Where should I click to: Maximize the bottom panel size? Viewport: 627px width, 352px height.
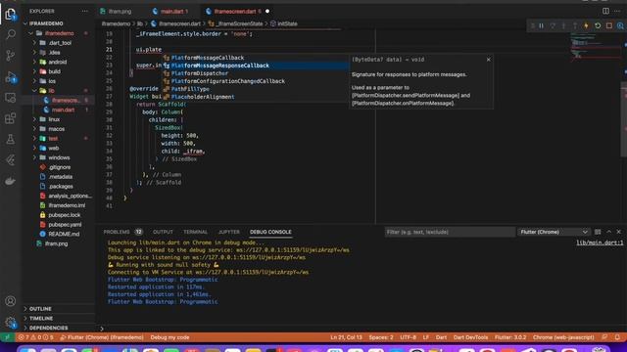point(609,232)
